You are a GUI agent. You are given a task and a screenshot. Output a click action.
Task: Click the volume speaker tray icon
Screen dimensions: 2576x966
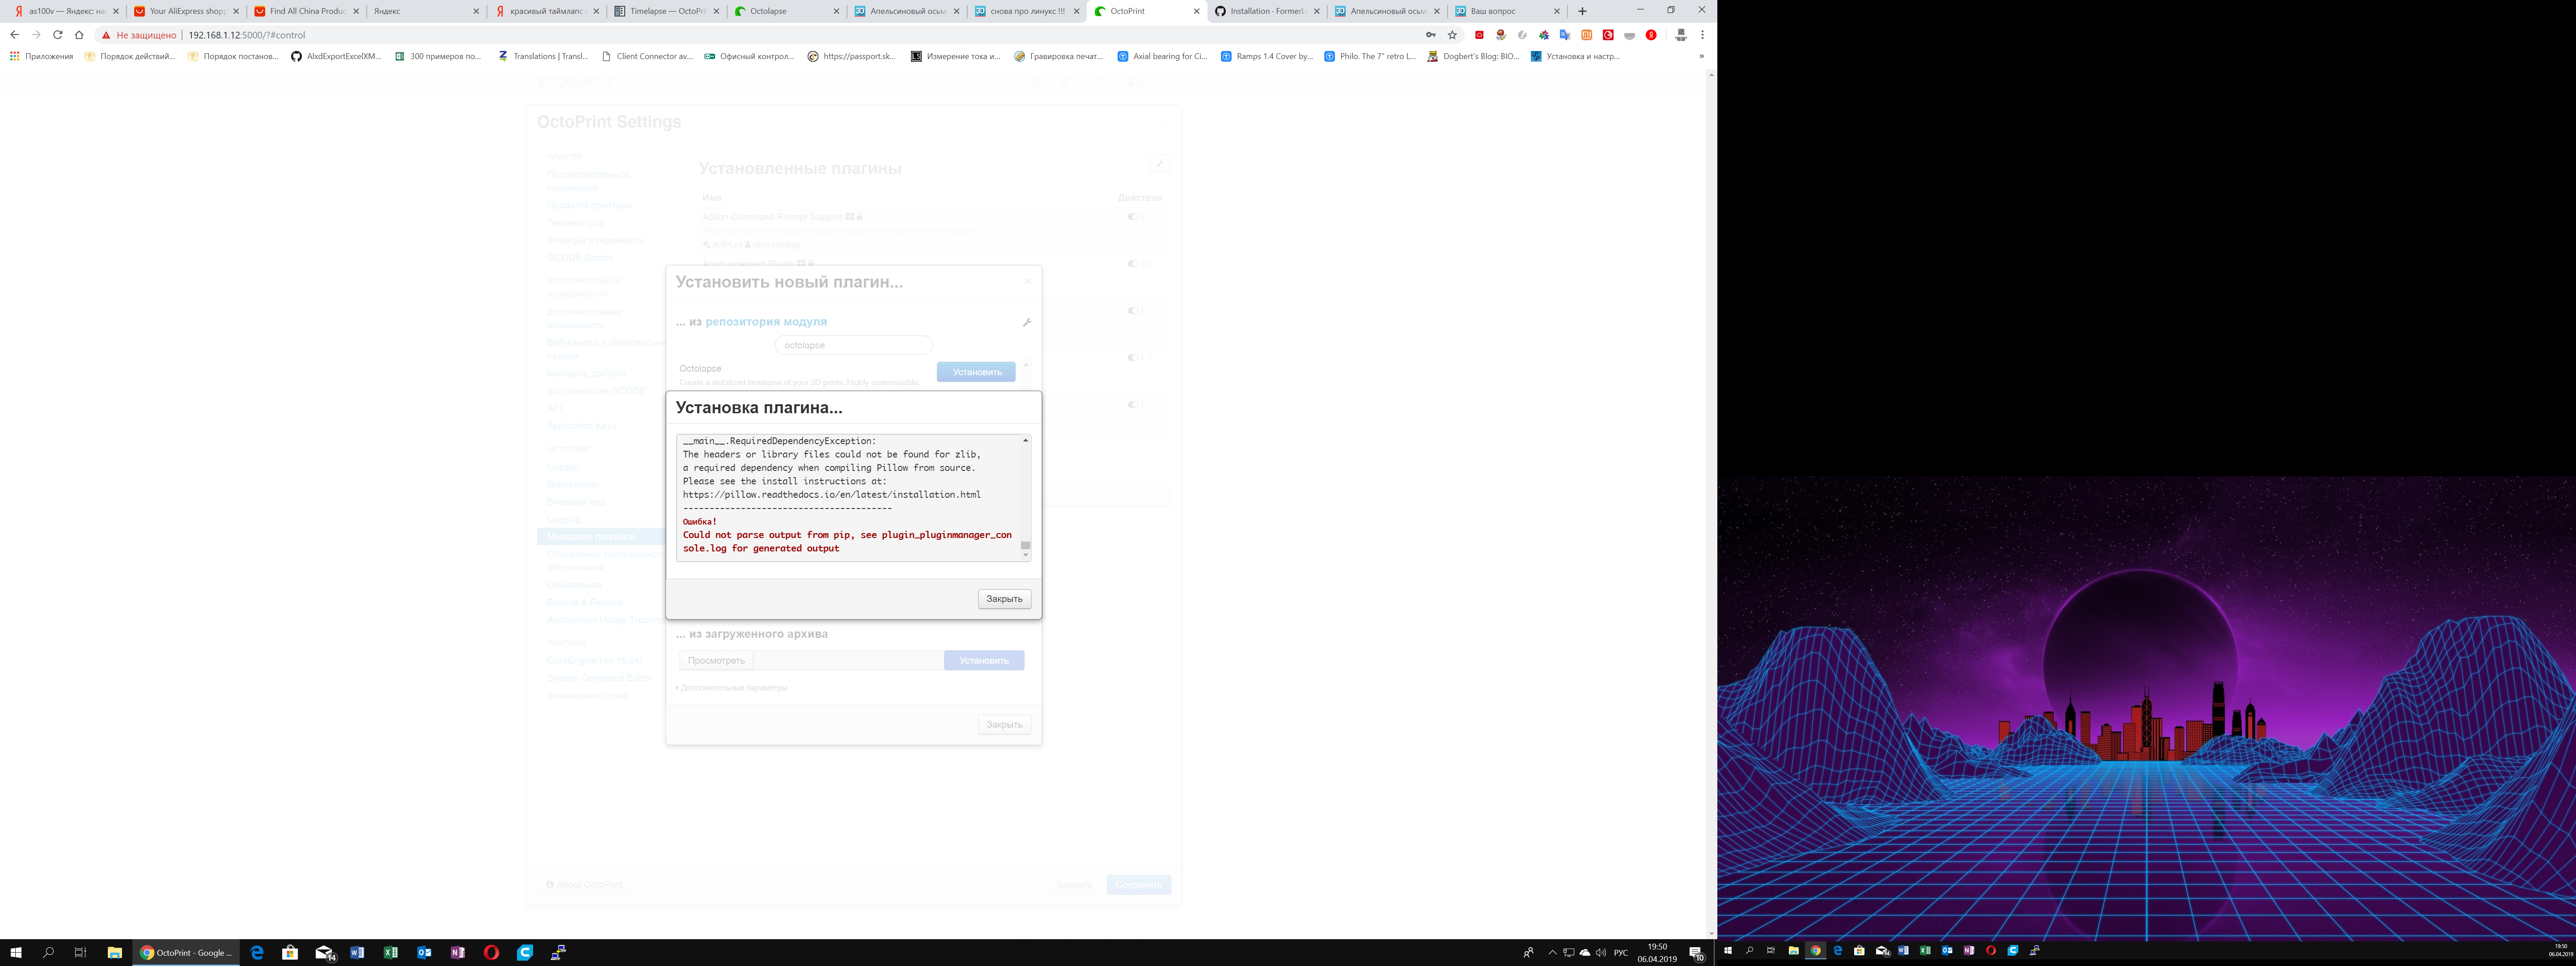tap(1601, 953)
